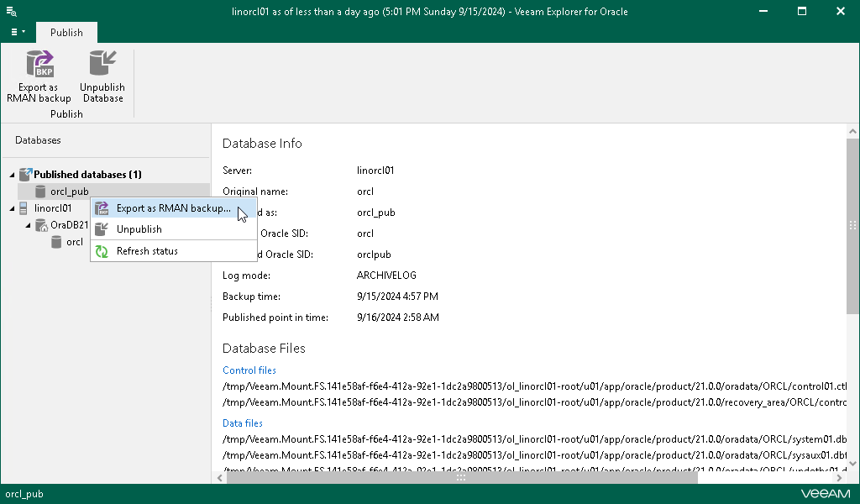The width and height of the screenshot is (860, 504).
Task: Select the OraDB21 Oracle home node
Action: [x=69, y=225]
